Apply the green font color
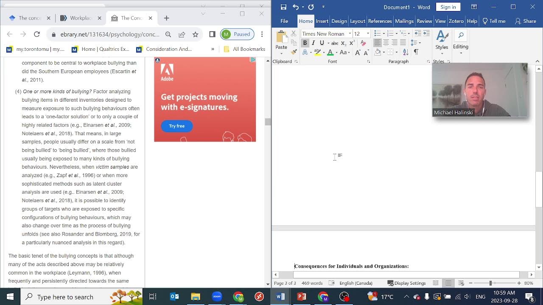The image size is (543, 305). click(330, 53)
